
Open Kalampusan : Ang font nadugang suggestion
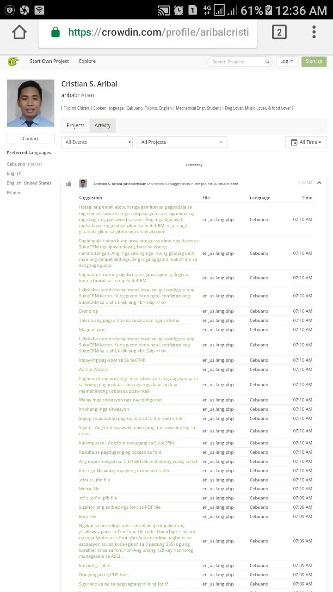127,443
